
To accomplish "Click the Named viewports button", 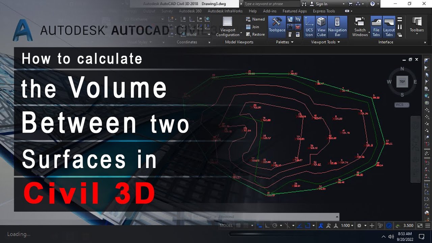I will 255,19.
